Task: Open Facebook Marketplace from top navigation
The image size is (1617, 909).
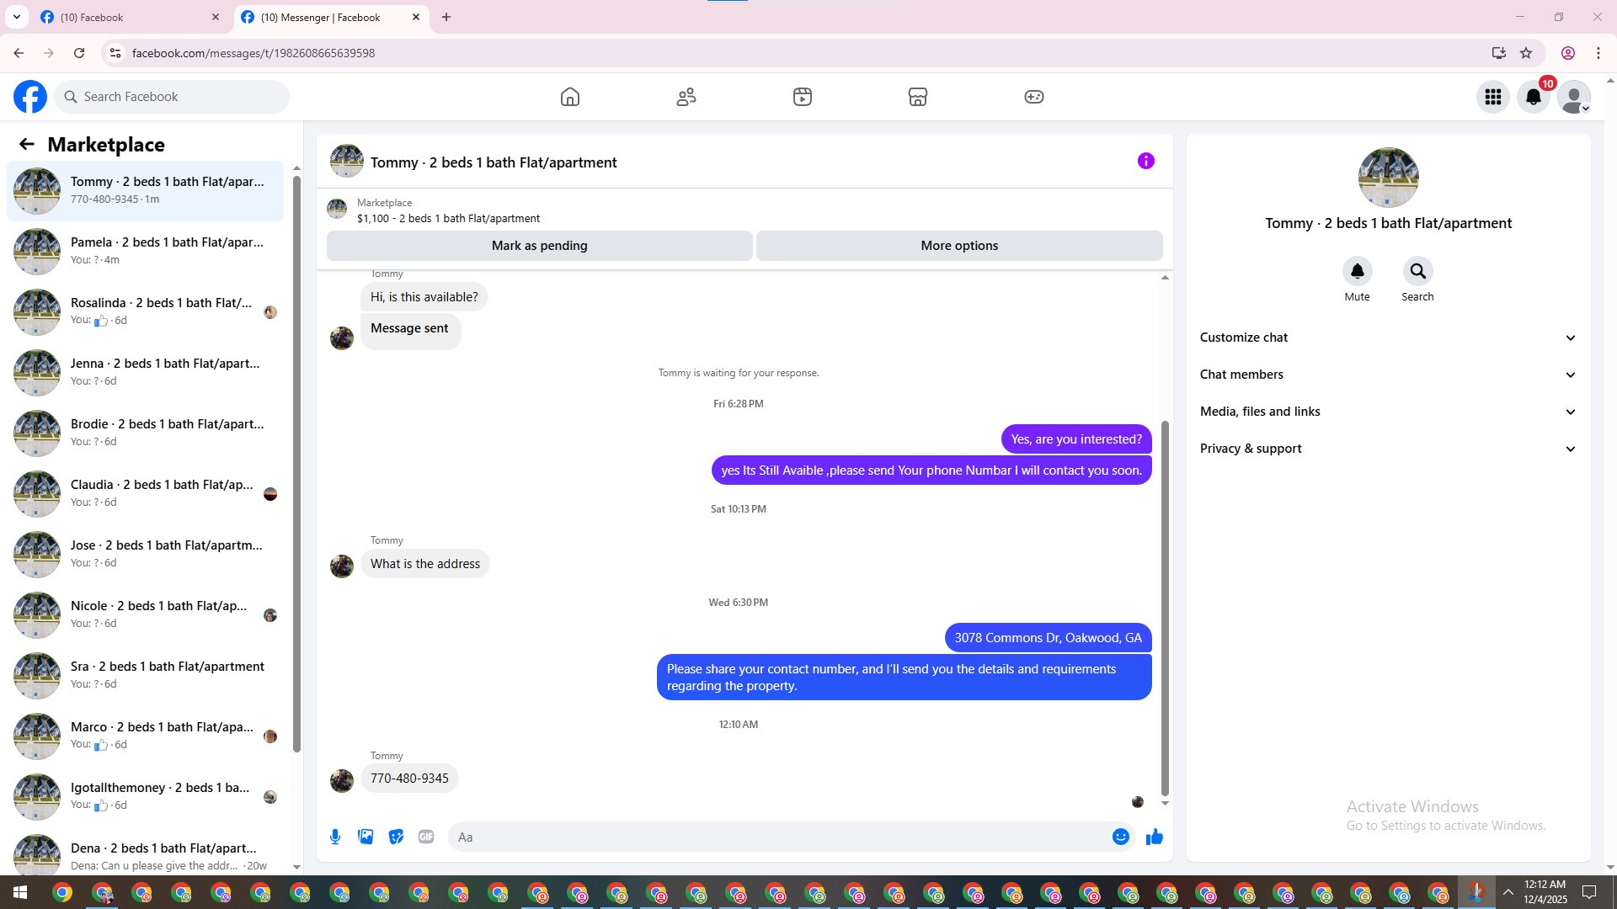Action: coord(917,97)
